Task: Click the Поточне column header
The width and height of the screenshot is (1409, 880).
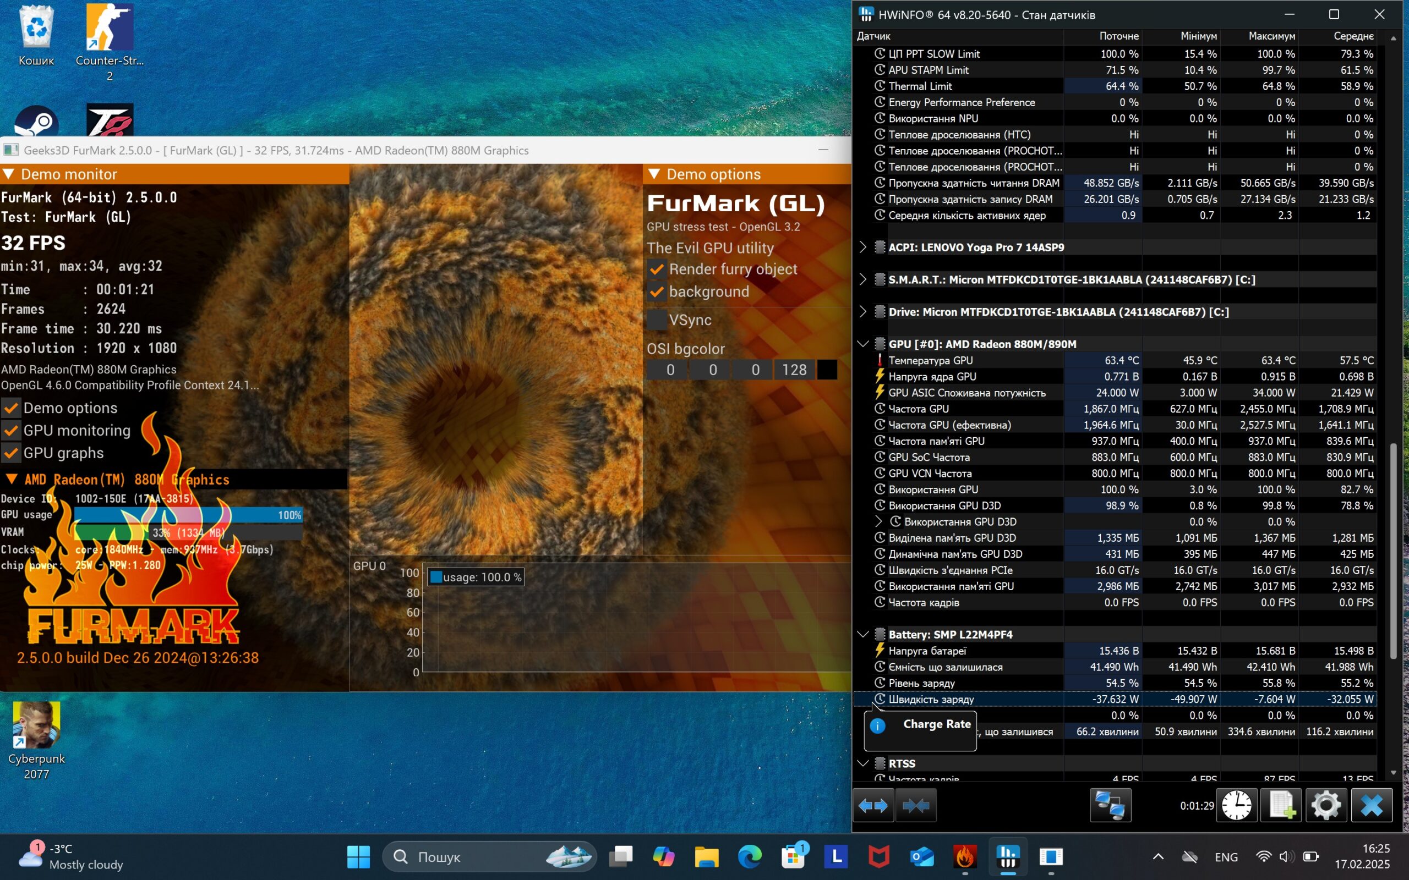Action: (1118, 36)
